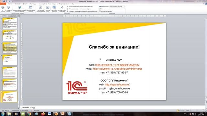Switch to the View (Вид) tab
This screenshot has width=207, height=116.
[x=73, y=4]
